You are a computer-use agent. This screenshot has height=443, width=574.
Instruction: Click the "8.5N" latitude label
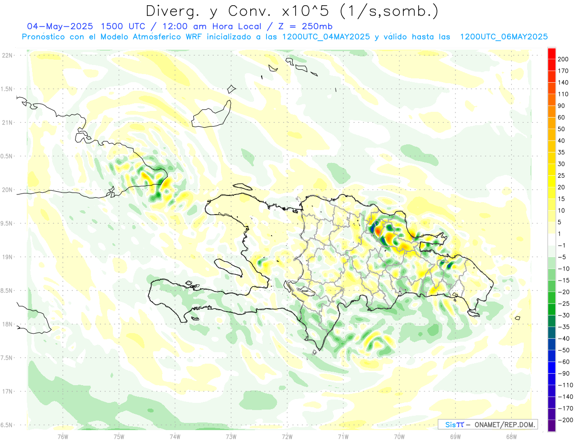[7, 291]
